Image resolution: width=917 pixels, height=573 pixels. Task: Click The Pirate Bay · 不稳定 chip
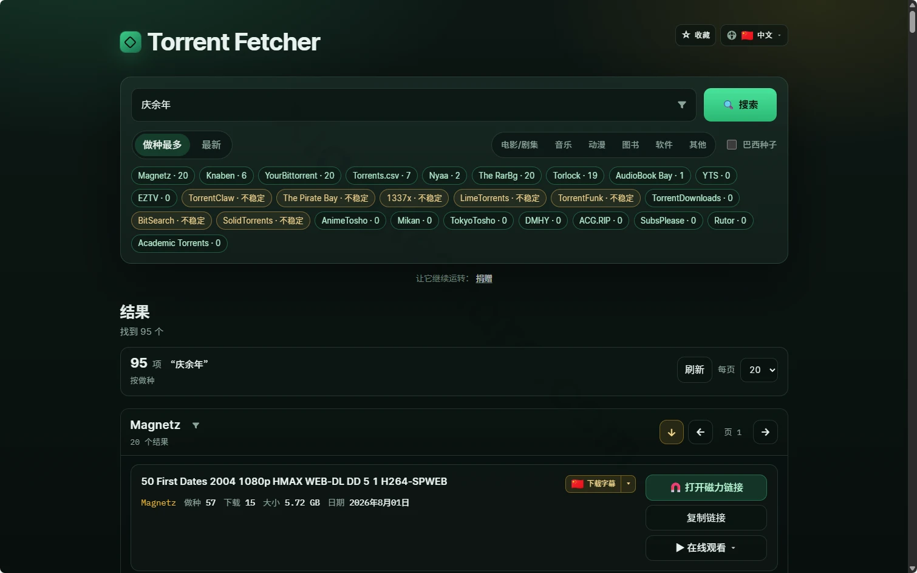click(326, 198)
